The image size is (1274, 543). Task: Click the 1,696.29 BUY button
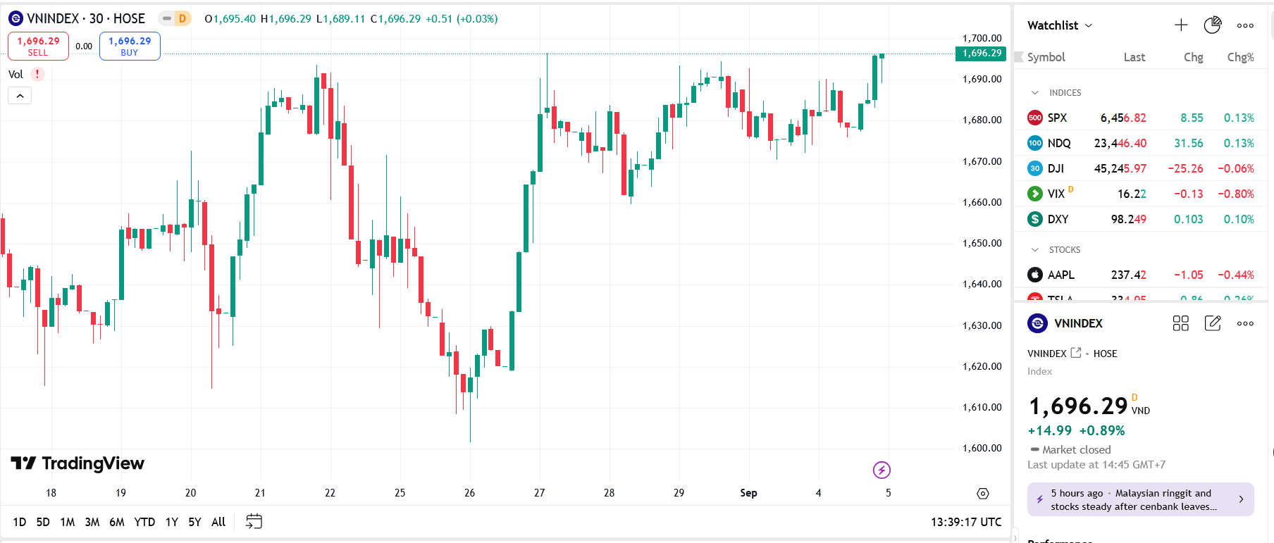(130, 46)
